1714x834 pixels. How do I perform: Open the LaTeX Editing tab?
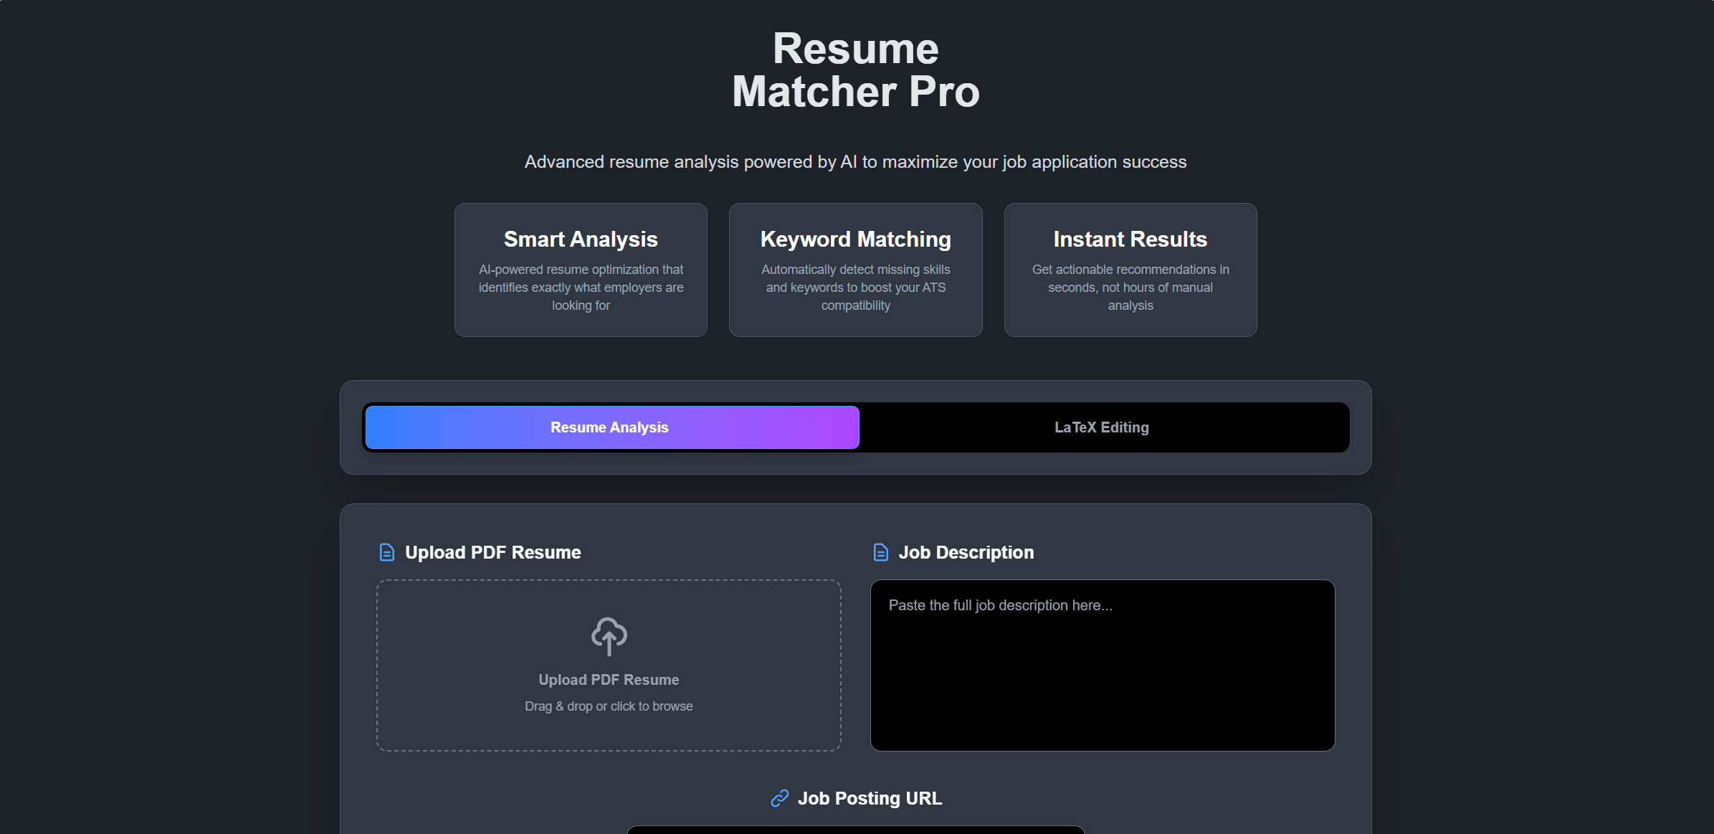tap(1101, 427)
